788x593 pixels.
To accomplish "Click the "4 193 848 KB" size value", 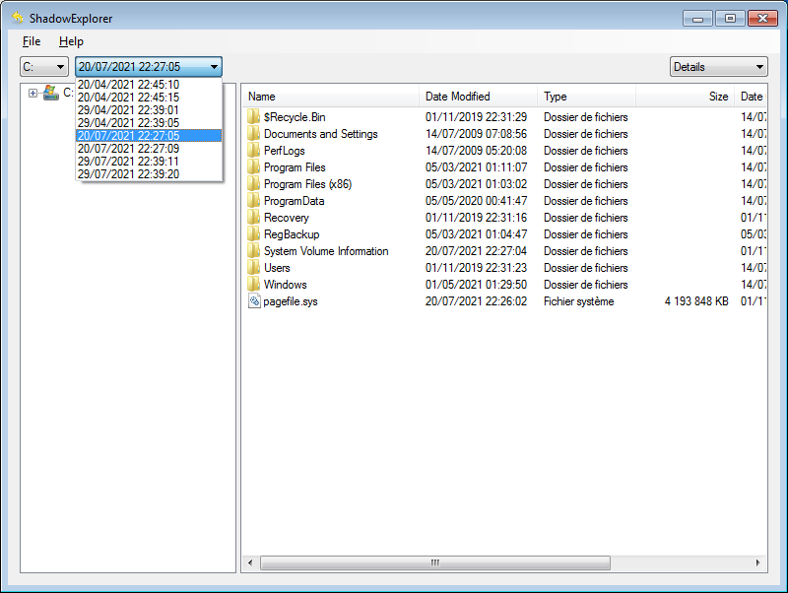I will (696, 301).
